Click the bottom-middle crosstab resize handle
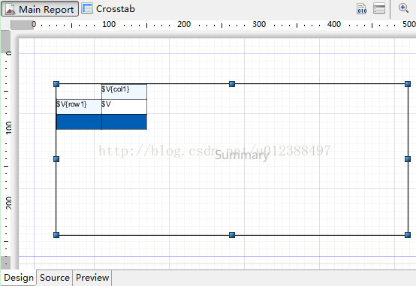This screenshot has height=286, width=416. [232, 235]
